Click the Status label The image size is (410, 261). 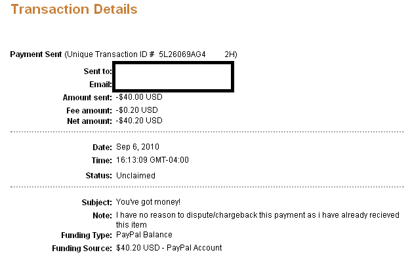click(99, 176)
